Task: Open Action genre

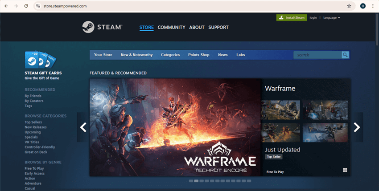Action: (x=30, y=179)
